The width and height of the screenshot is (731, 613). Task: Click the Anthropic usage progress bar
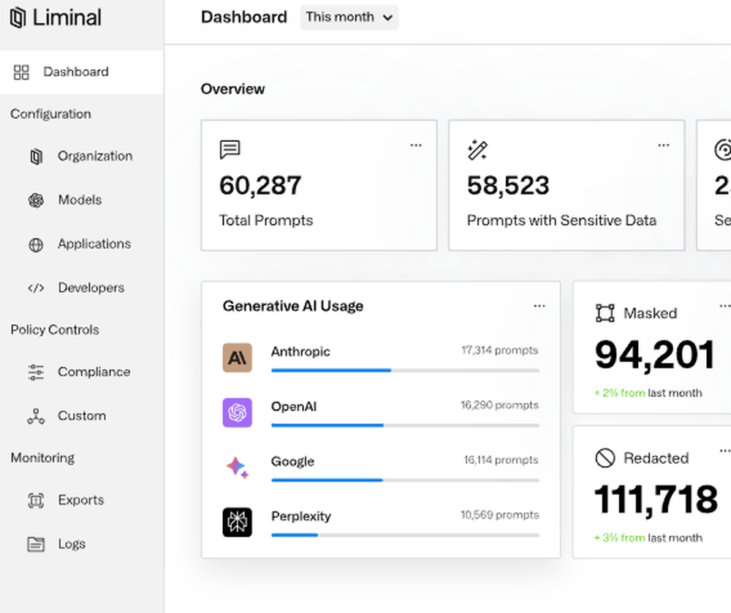click(405, 370)
